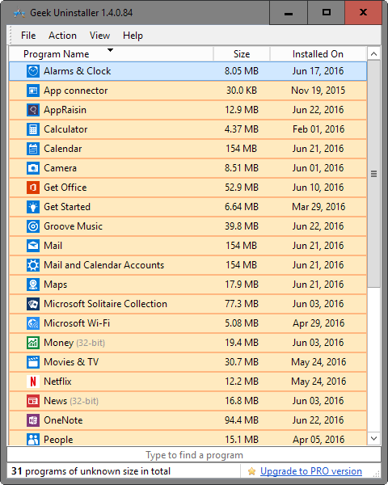Viewport: 388px width, 485px height.
Task: Sort by Program Name column header
Action: 111,54
